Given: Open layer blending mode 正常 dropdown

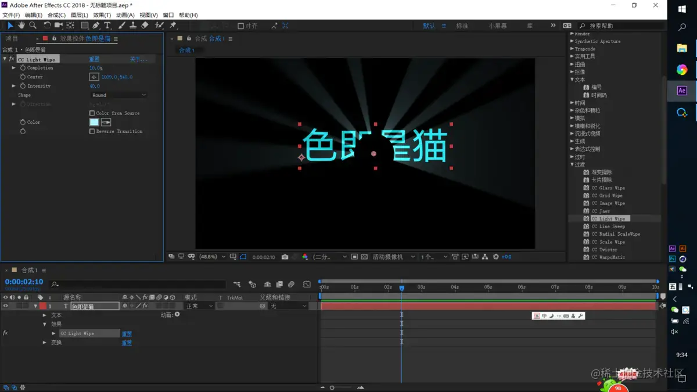Looking at the screenshot, I should click(x=199, y=306).
